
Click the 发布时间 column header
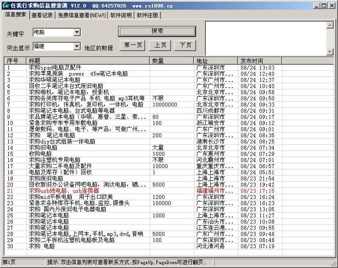click(x=260, y=61)
